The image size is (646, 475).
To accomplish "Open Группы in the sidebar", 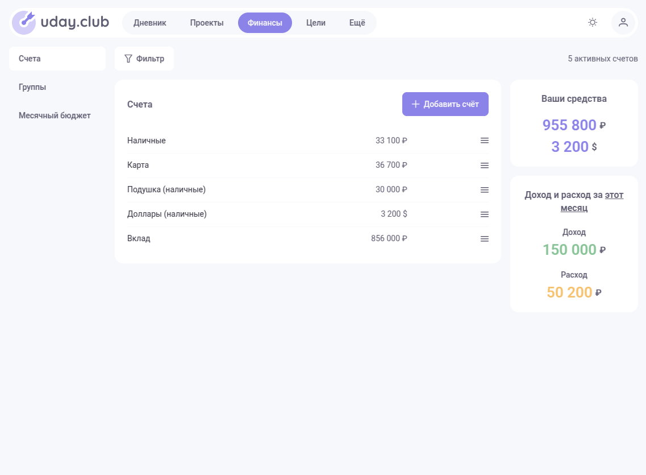I will (x=32, y=87).
